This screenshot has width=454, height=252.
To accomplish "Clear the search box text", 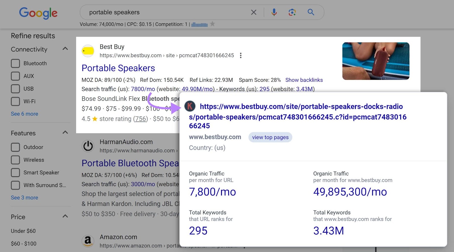I will (x=254, y=12).
